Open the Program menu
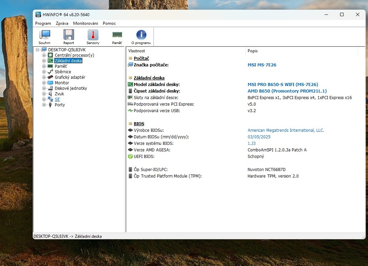Screen dimensions: 368x266 click(x=43, y=23)
